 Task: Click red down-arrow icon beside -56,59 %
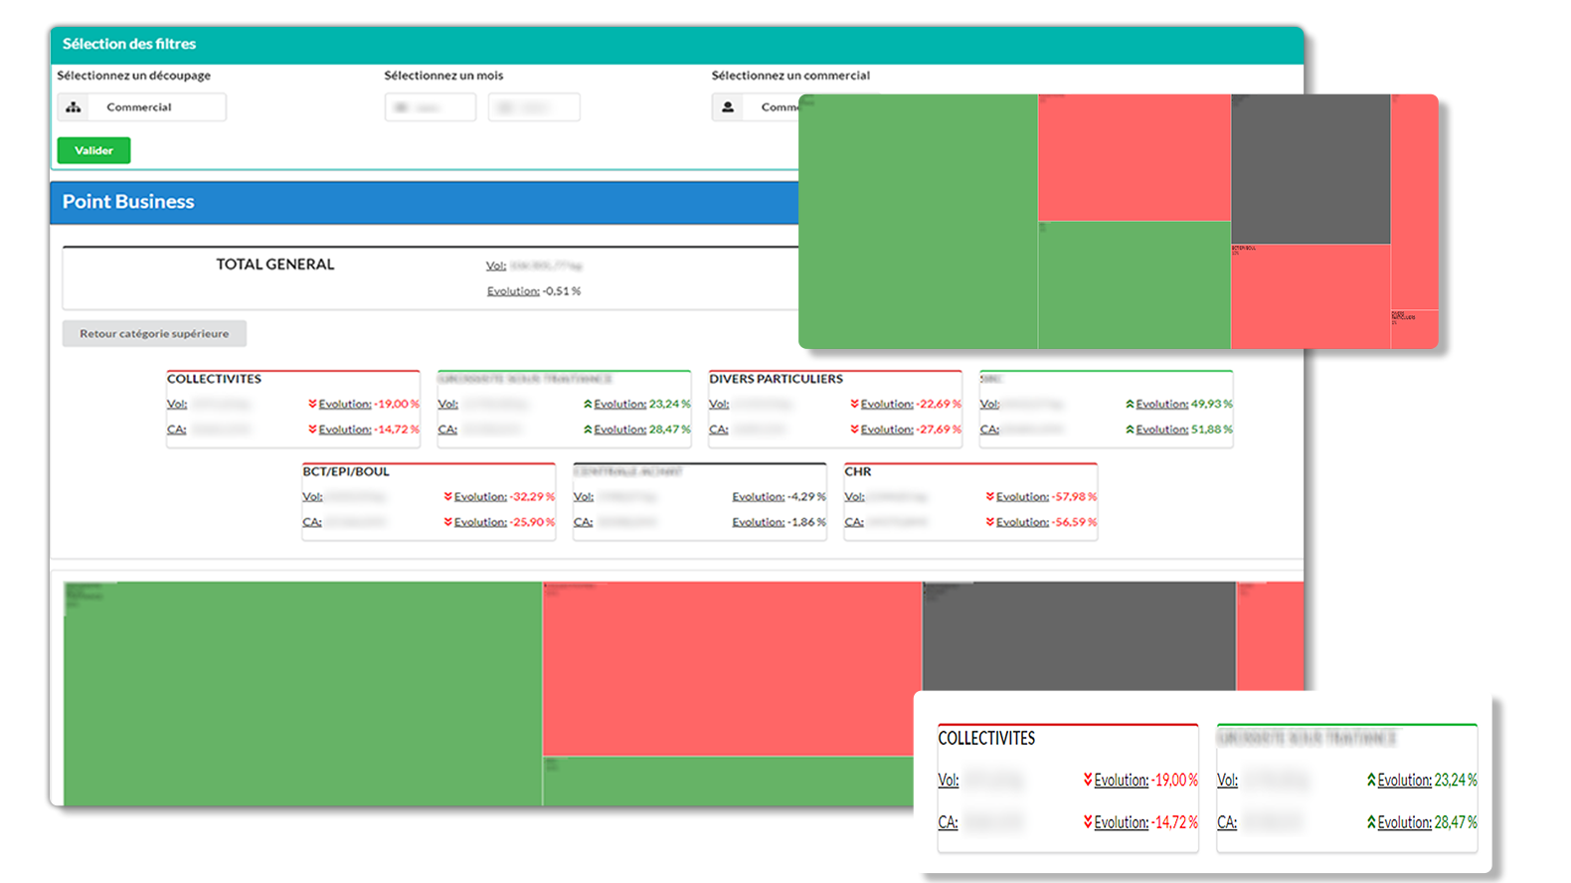tap(989, 522)
